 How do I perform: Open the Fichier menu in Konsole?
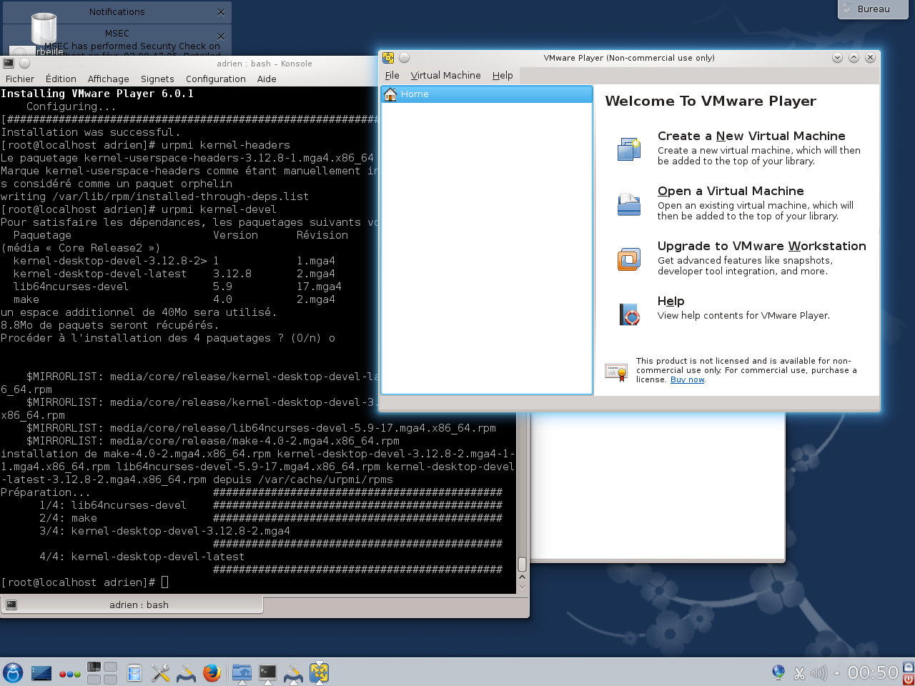(20, 79)
